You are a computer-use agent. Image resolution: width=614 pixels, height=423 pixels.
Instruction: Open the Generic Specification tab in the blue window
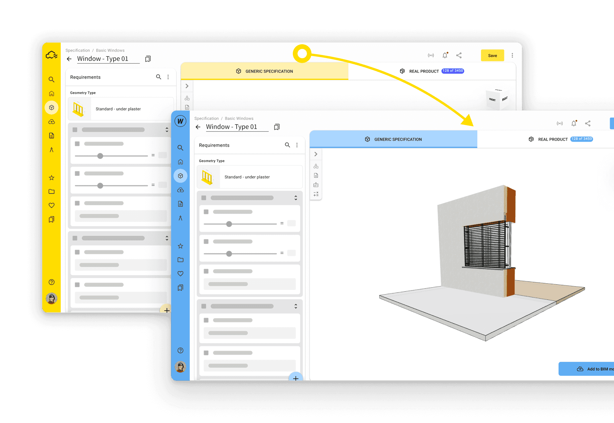[393, 139]
